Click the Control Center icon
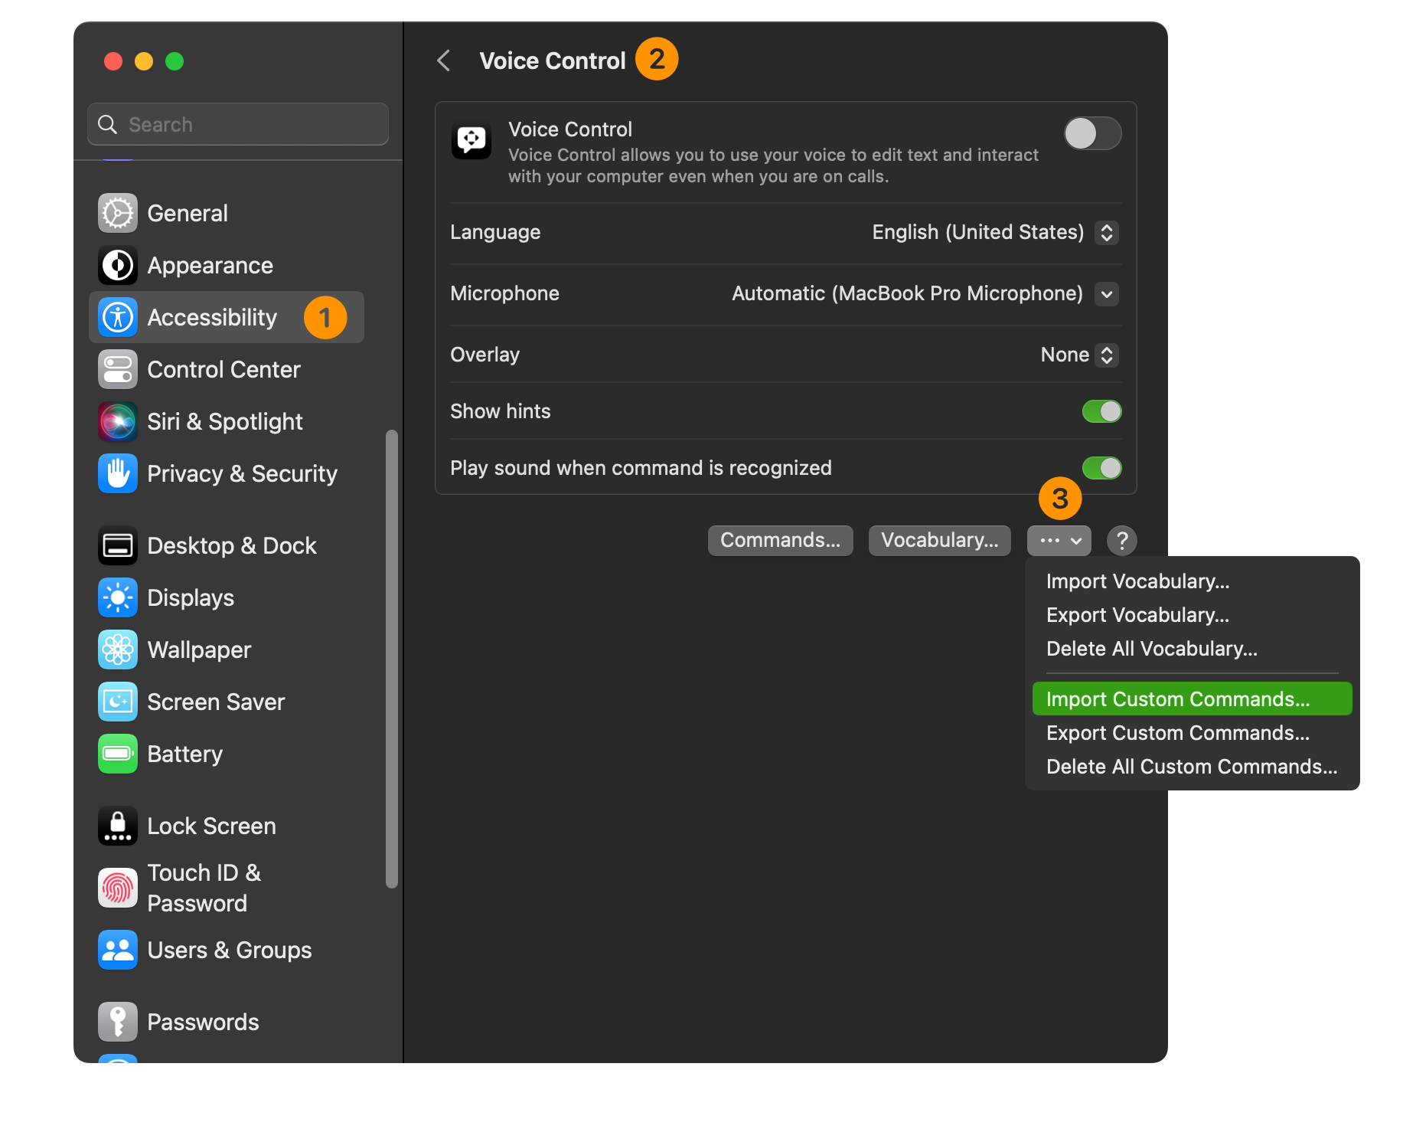Screen dimensions: 1403x1142 pyautogui.click(x=117, y=369)
